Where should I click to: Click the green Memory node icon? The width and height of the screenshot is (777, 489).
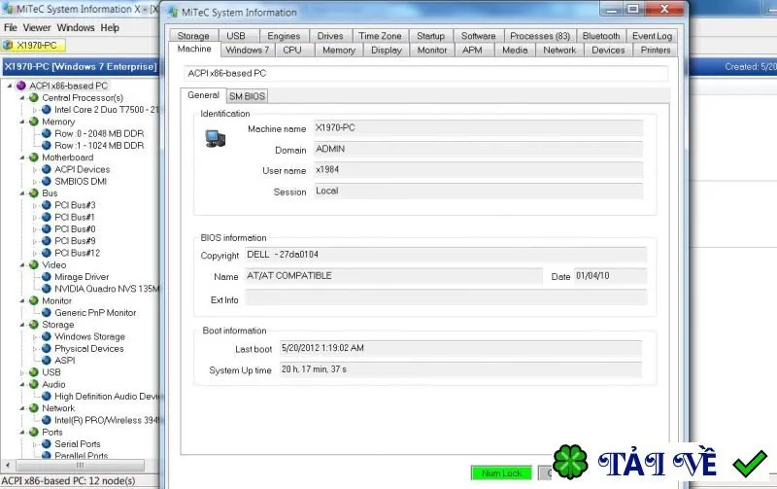coord(34,122)
